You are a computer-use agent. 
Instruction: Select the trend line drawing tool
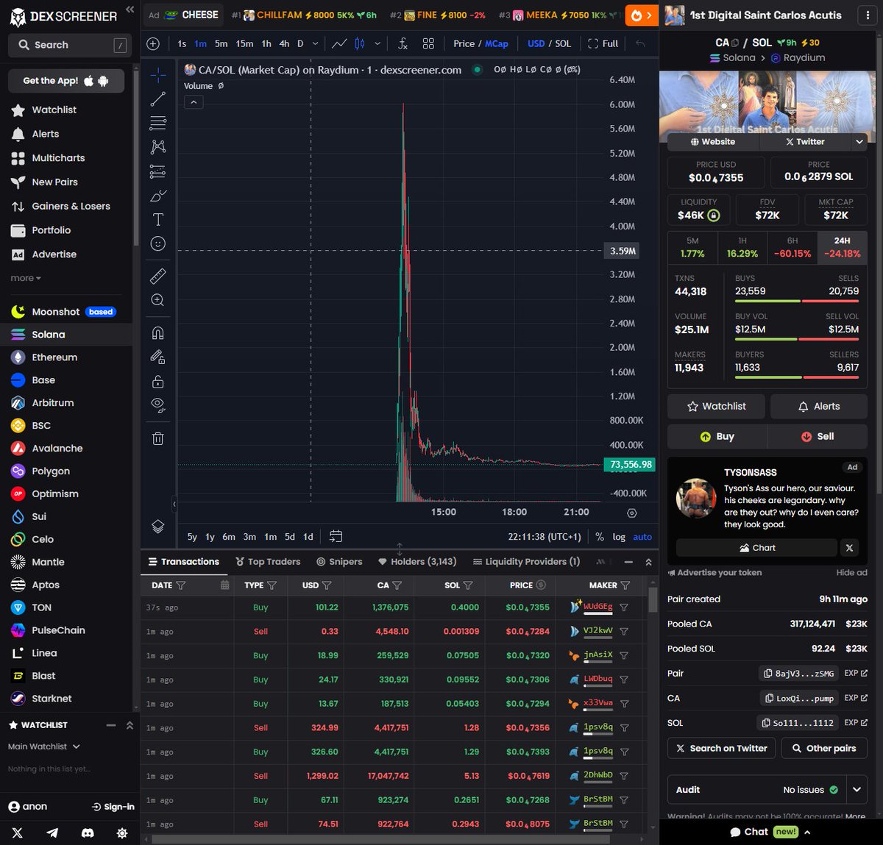pos(157,99)
